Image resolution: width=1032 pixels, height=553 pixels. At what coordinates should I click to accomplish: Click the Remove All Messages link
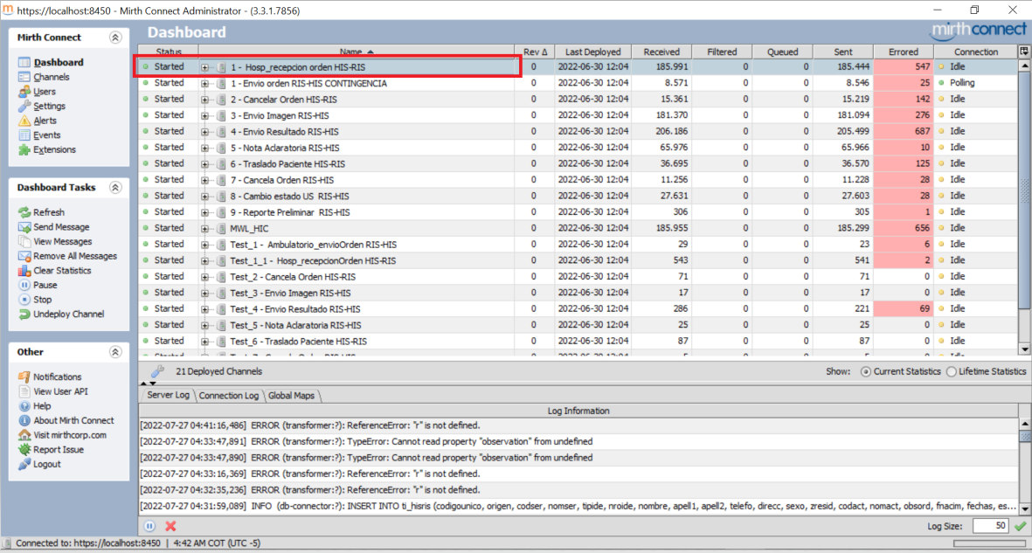click(x=74, y=256)
